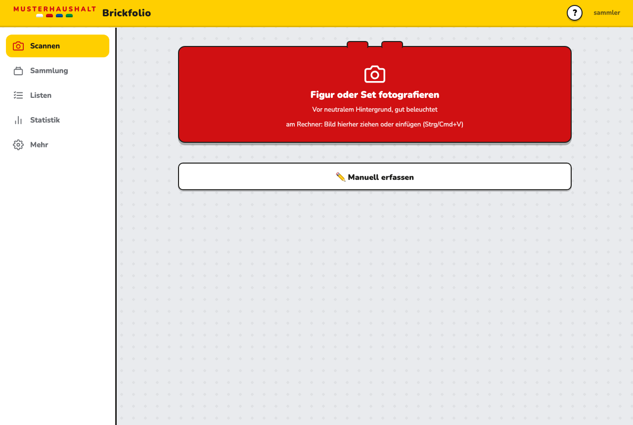Image resolution: width=633 pixels, height=425 pixels.
Task: Open help via question mark icon
Action: 575,13
